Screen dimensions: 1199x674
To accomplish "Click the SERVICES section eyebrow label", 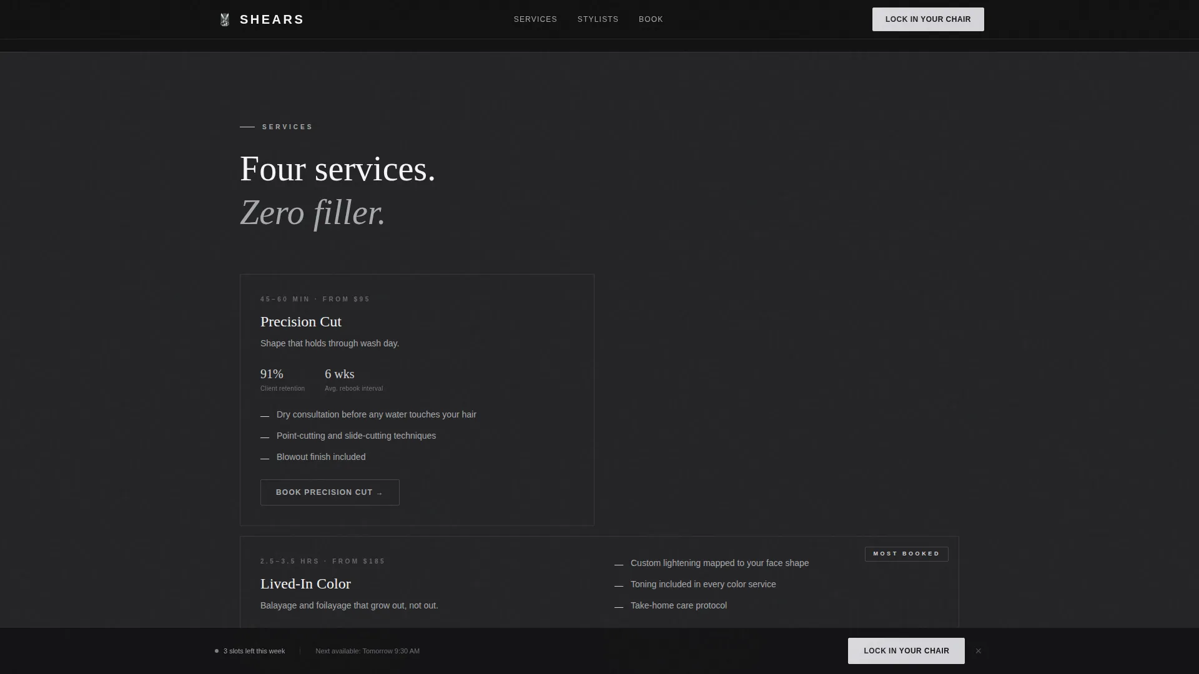I will point(287,127).
